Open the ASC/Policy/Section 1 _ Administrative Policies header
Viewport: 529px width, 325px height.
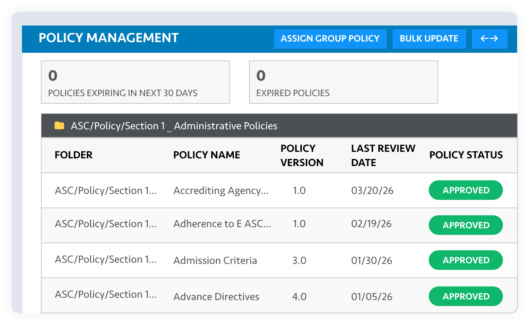point(279,126)
